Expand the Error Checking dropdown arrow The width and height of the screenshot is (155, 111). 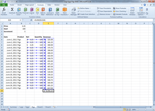pos(127,11)
